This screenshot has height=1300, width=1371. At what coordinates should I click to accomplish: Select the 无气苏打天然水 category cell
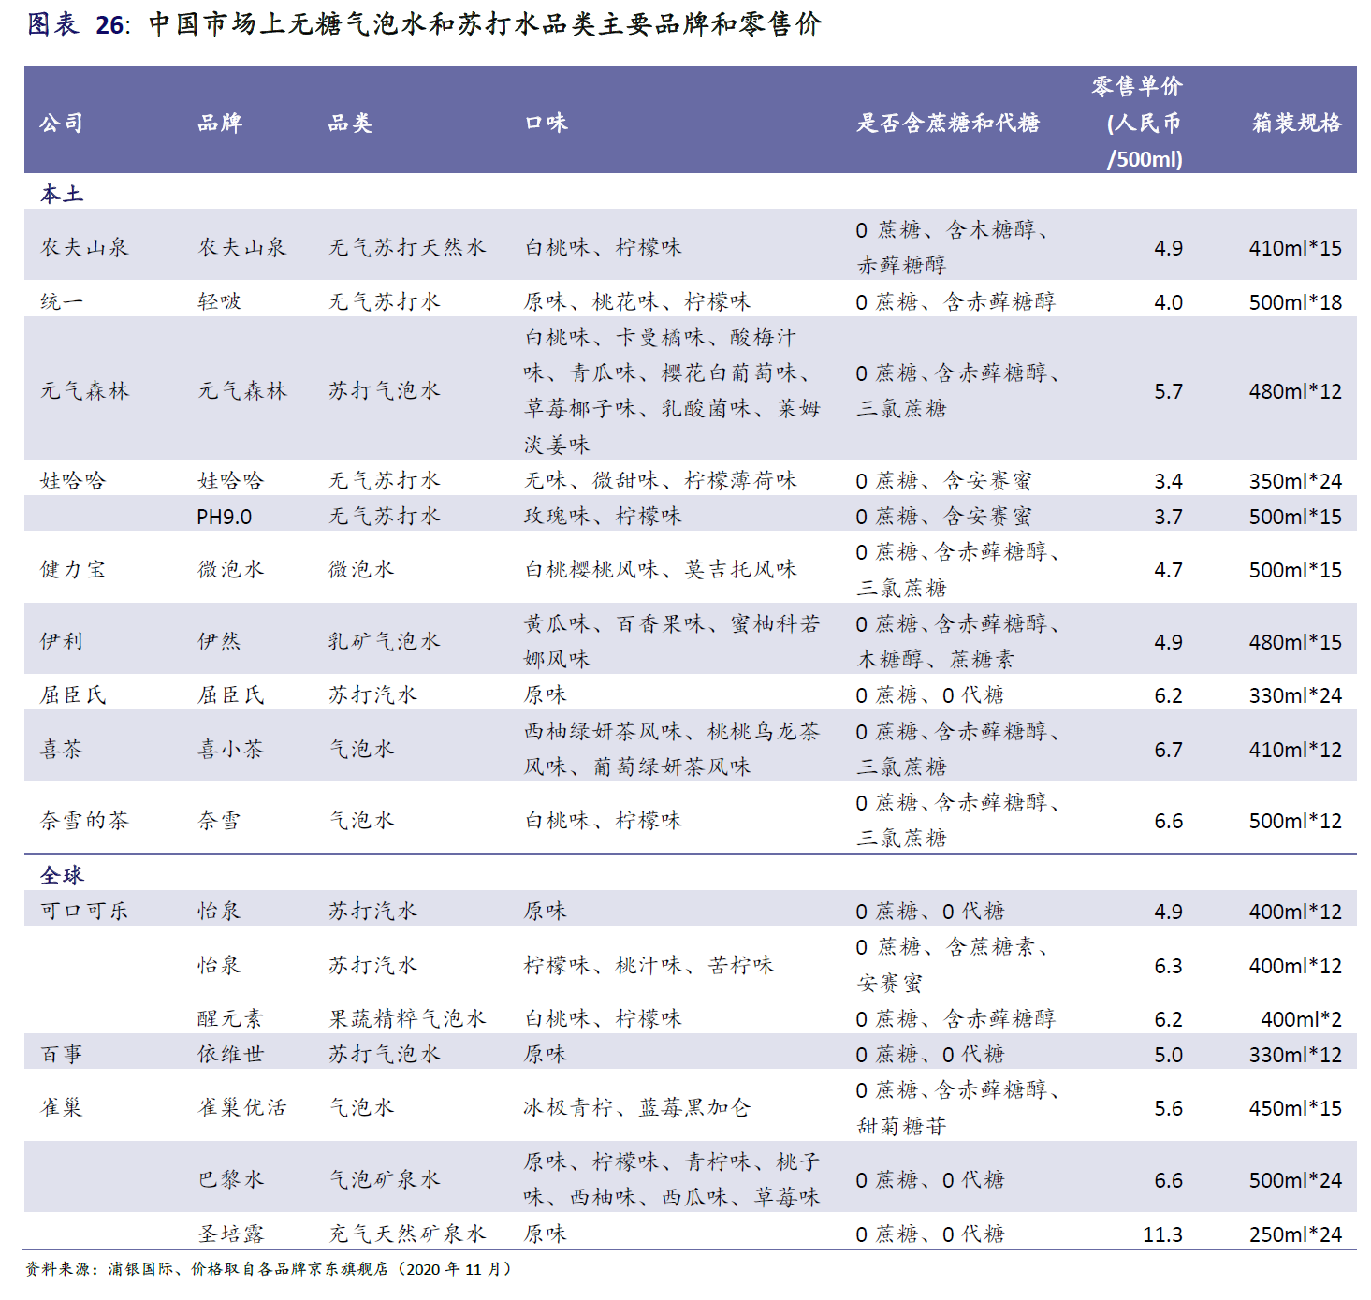pos(407,247)
